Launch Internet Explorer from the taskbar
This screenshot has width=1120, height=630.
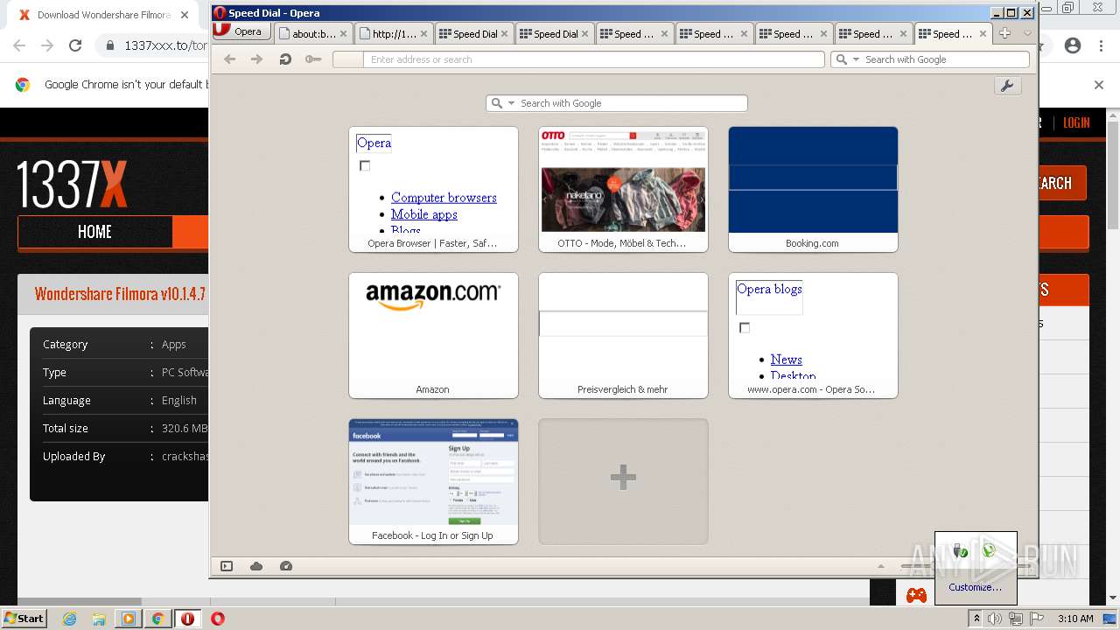pos(69,619)
